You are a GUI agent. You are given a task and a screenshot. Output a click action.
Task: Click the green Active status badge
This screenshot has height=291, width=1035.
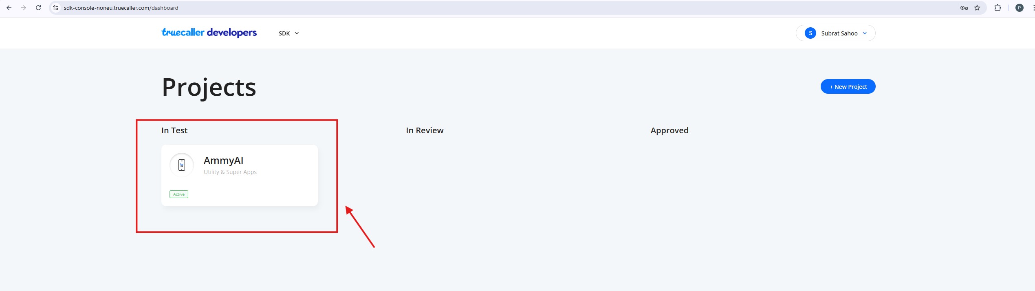pyautogui.click(x=179, y=194)
